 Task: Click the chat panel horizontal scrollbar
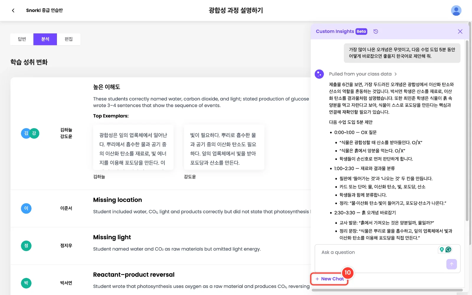click(387, 290)
